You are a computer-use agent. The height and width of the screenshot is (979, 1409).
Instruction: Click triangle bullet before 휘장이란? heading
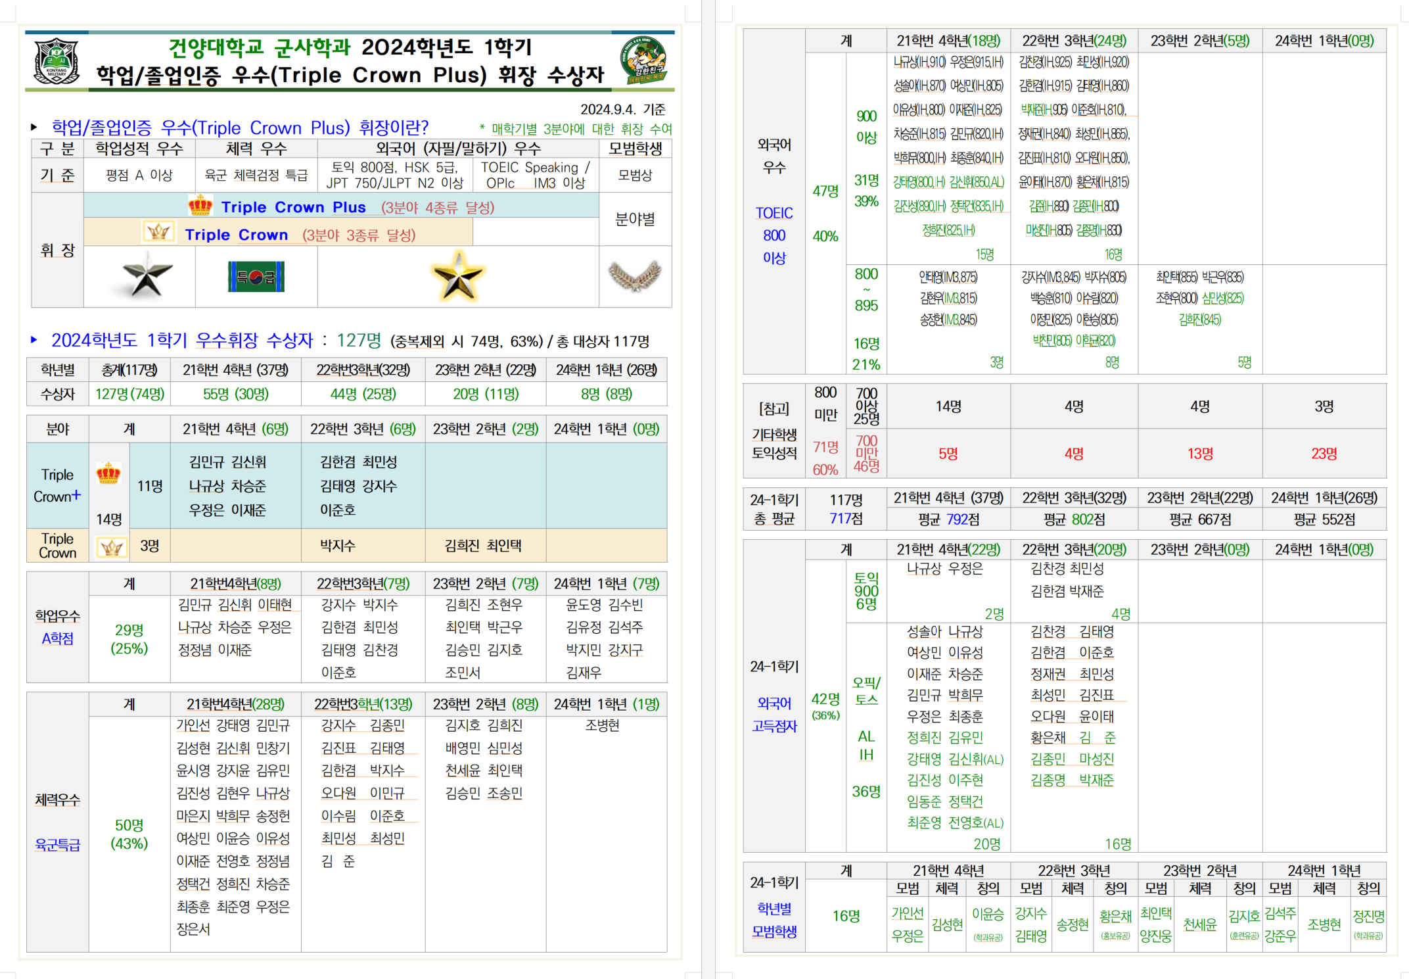tap(34, 127)
